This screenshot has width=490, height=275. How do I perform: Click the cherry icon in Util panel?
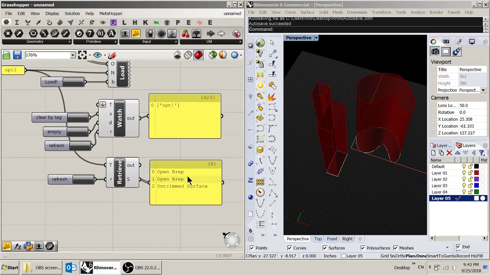[185, 34]
